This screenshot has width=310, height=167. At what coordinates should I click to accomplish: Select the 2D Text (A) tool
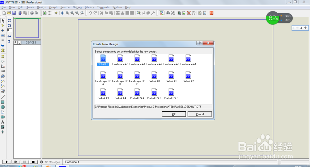coord(3,122)
